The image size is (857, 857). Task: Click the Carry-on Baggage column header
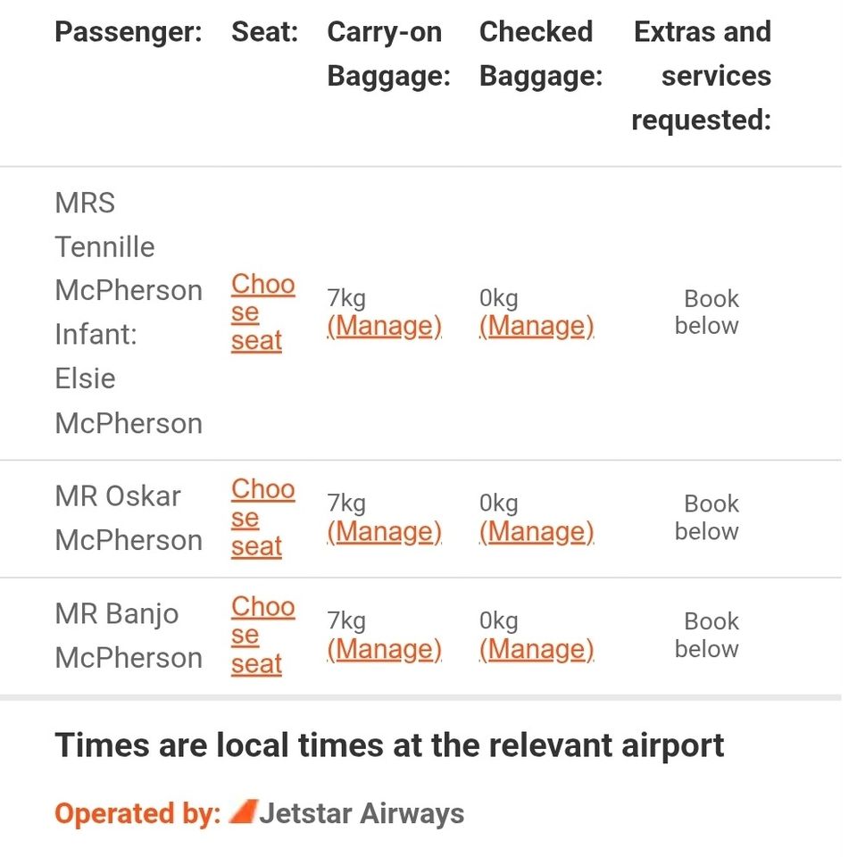coord(388,54)
